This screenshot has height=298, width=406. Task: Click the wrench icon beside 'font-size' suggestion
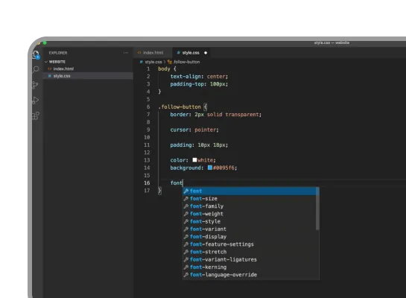coord(186,199)
